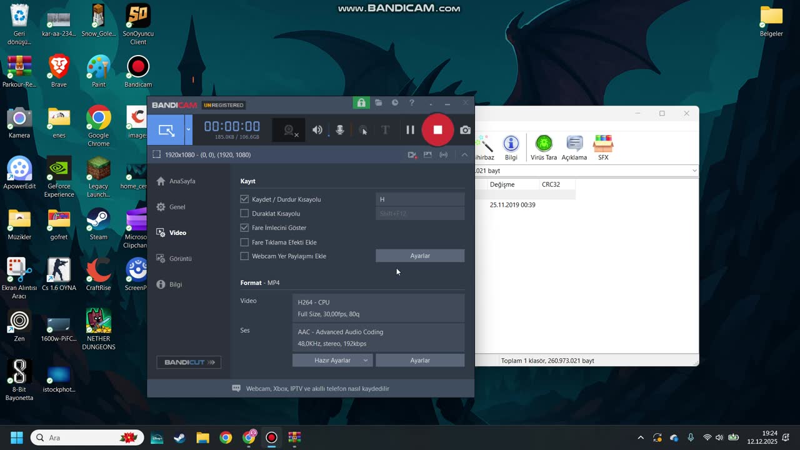This screenshot has width=800, height=450.
Task: Uncheck Kaydet / Durdur Kısayolu checkbox
Action: click(x=244, y=199)
